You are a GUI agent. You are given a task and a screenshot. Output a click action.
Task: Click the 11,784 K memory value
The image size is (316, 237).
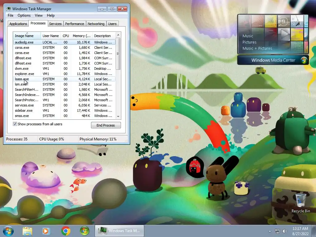(83, 74)
